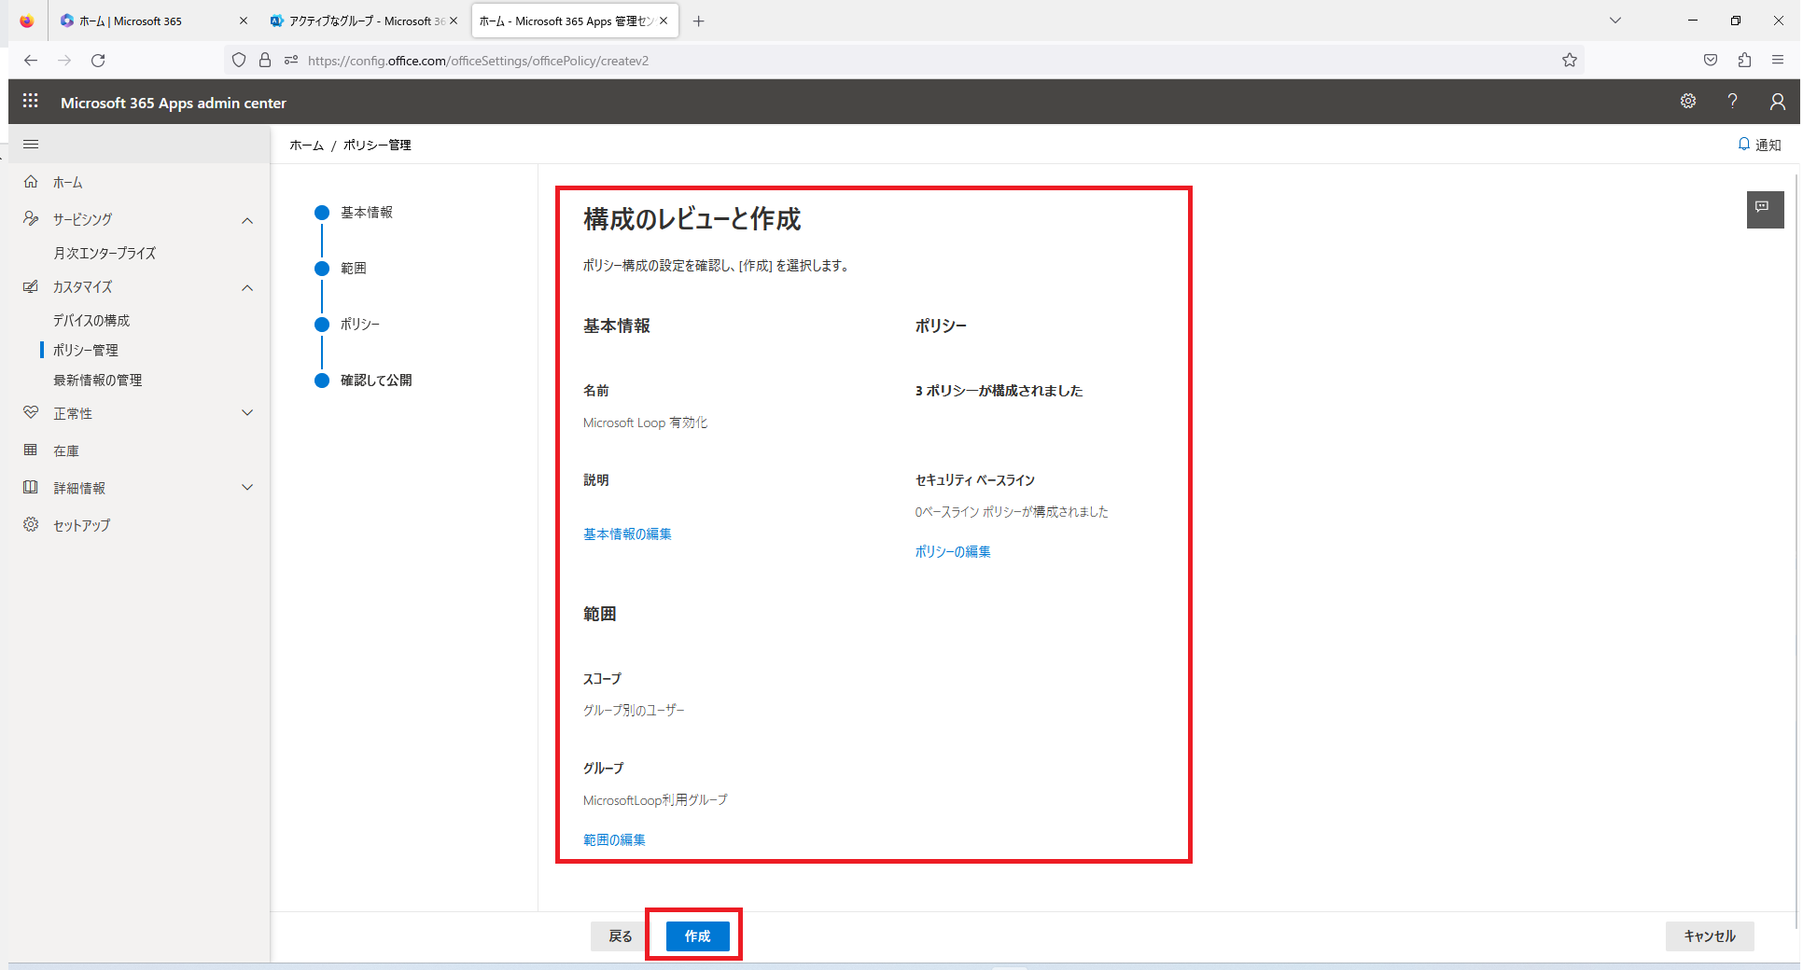Open the Firefox extensions icon
This screenshot has width=1803, height=970.
pyautogui.click(x=1744, y=60)
